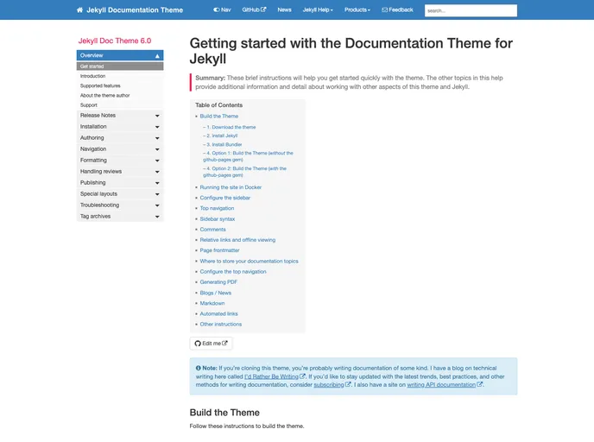Go to 1. Download the theme
The width and height of the screenshot is (594, 442).
pos(231,127)
